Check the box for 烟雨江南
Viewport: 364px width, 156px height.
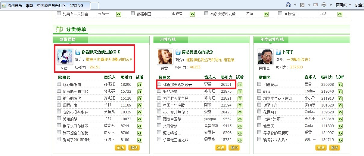point(59,105)
